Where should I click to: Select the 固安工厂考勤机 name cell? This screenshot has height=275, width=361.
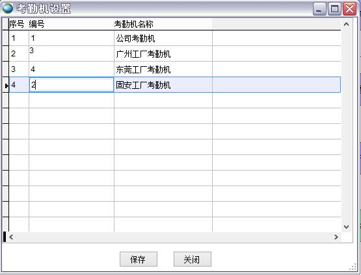pyautogui.click(x=163, y=85)
